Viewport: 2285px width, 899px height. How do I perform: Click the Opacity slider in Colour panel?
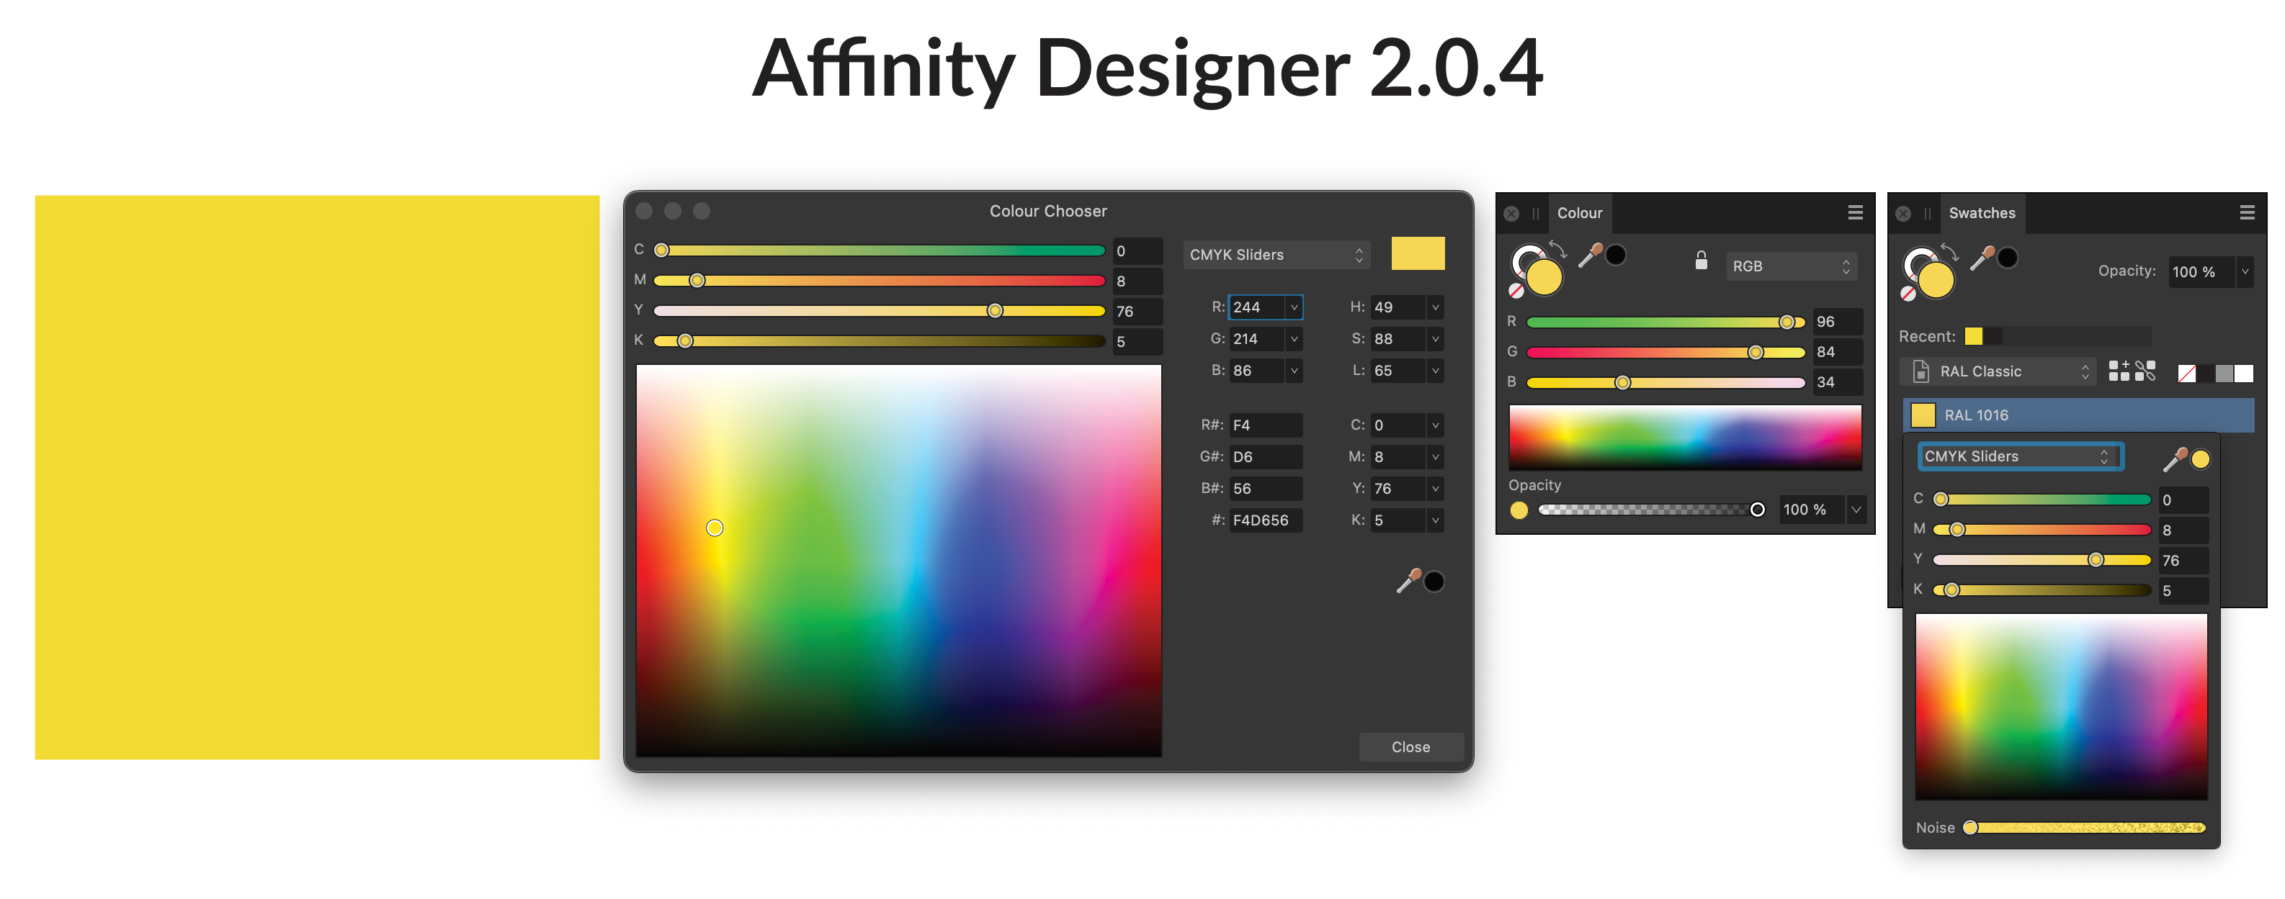pyautogui.click(x=1652, y=510)
